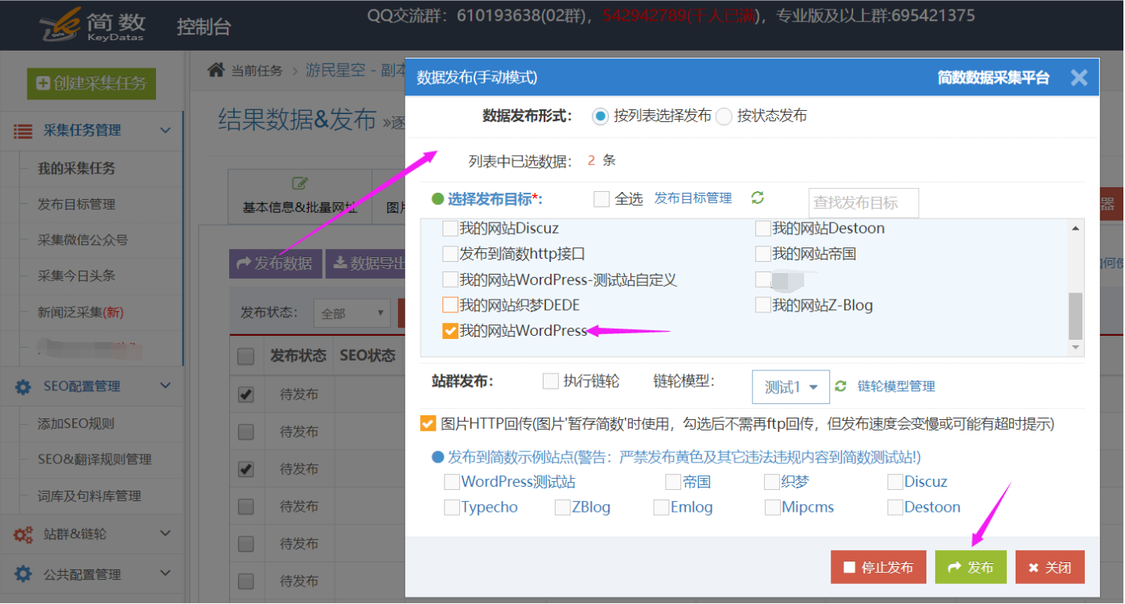Image resolution: width=1125 pixels, height=604 pixels.
Task: Click the 公共配置管理 gear icon
Action: (23, 574)
